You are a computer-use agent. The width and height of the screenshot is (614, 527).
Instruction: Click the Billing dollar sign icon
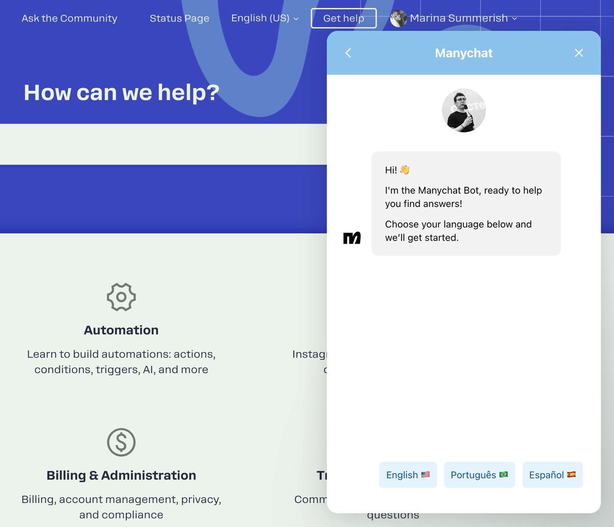click(121, 442)
